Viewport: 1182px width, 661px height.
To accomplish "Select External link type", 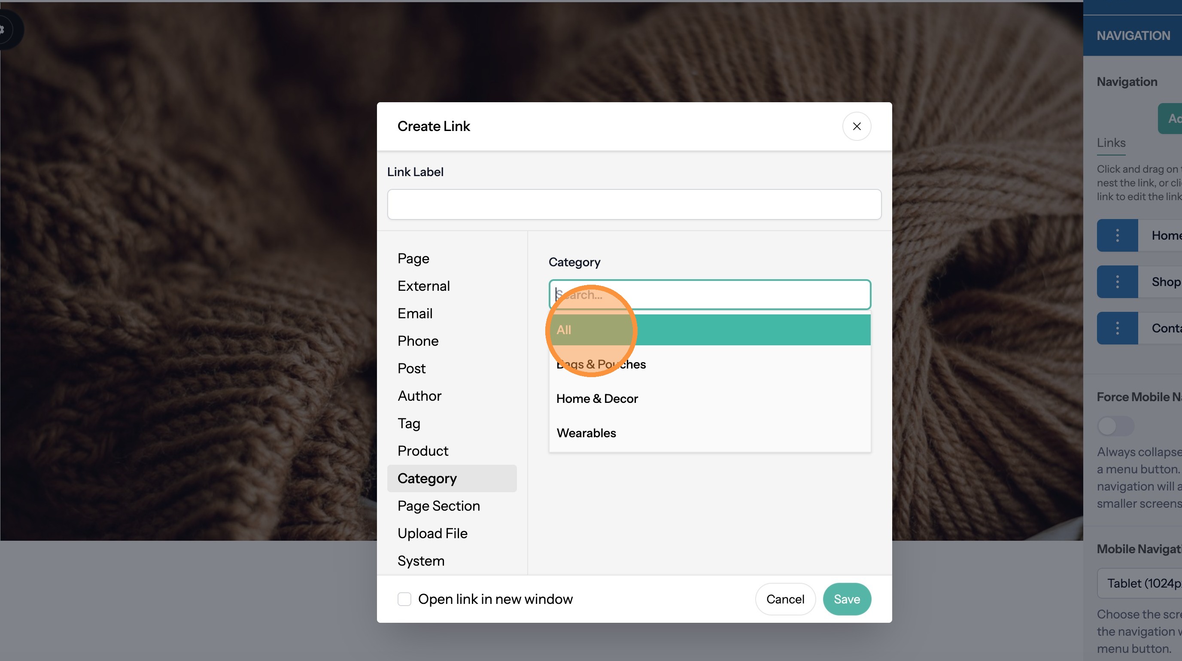I will pos(423,286).
